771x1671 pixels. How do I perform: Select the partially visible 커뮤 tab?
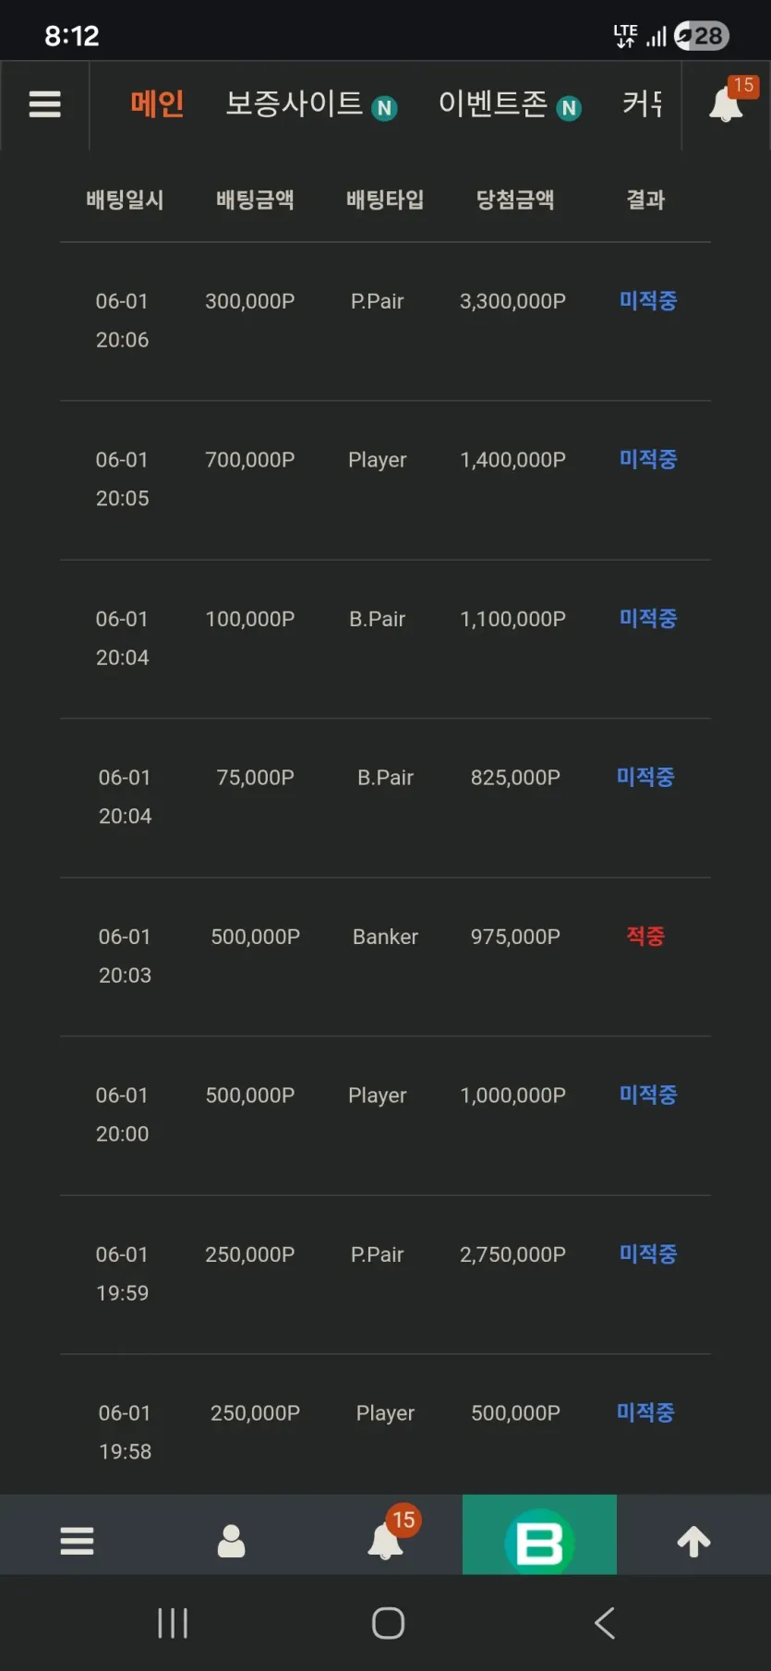click(642, 103)
